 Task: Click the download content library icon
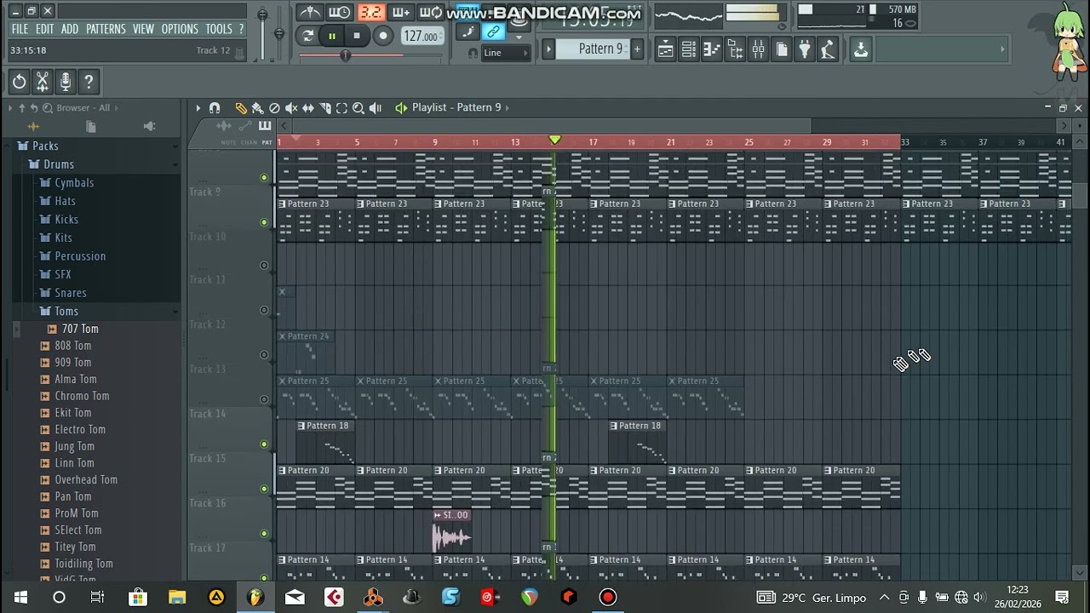(861, 49)
